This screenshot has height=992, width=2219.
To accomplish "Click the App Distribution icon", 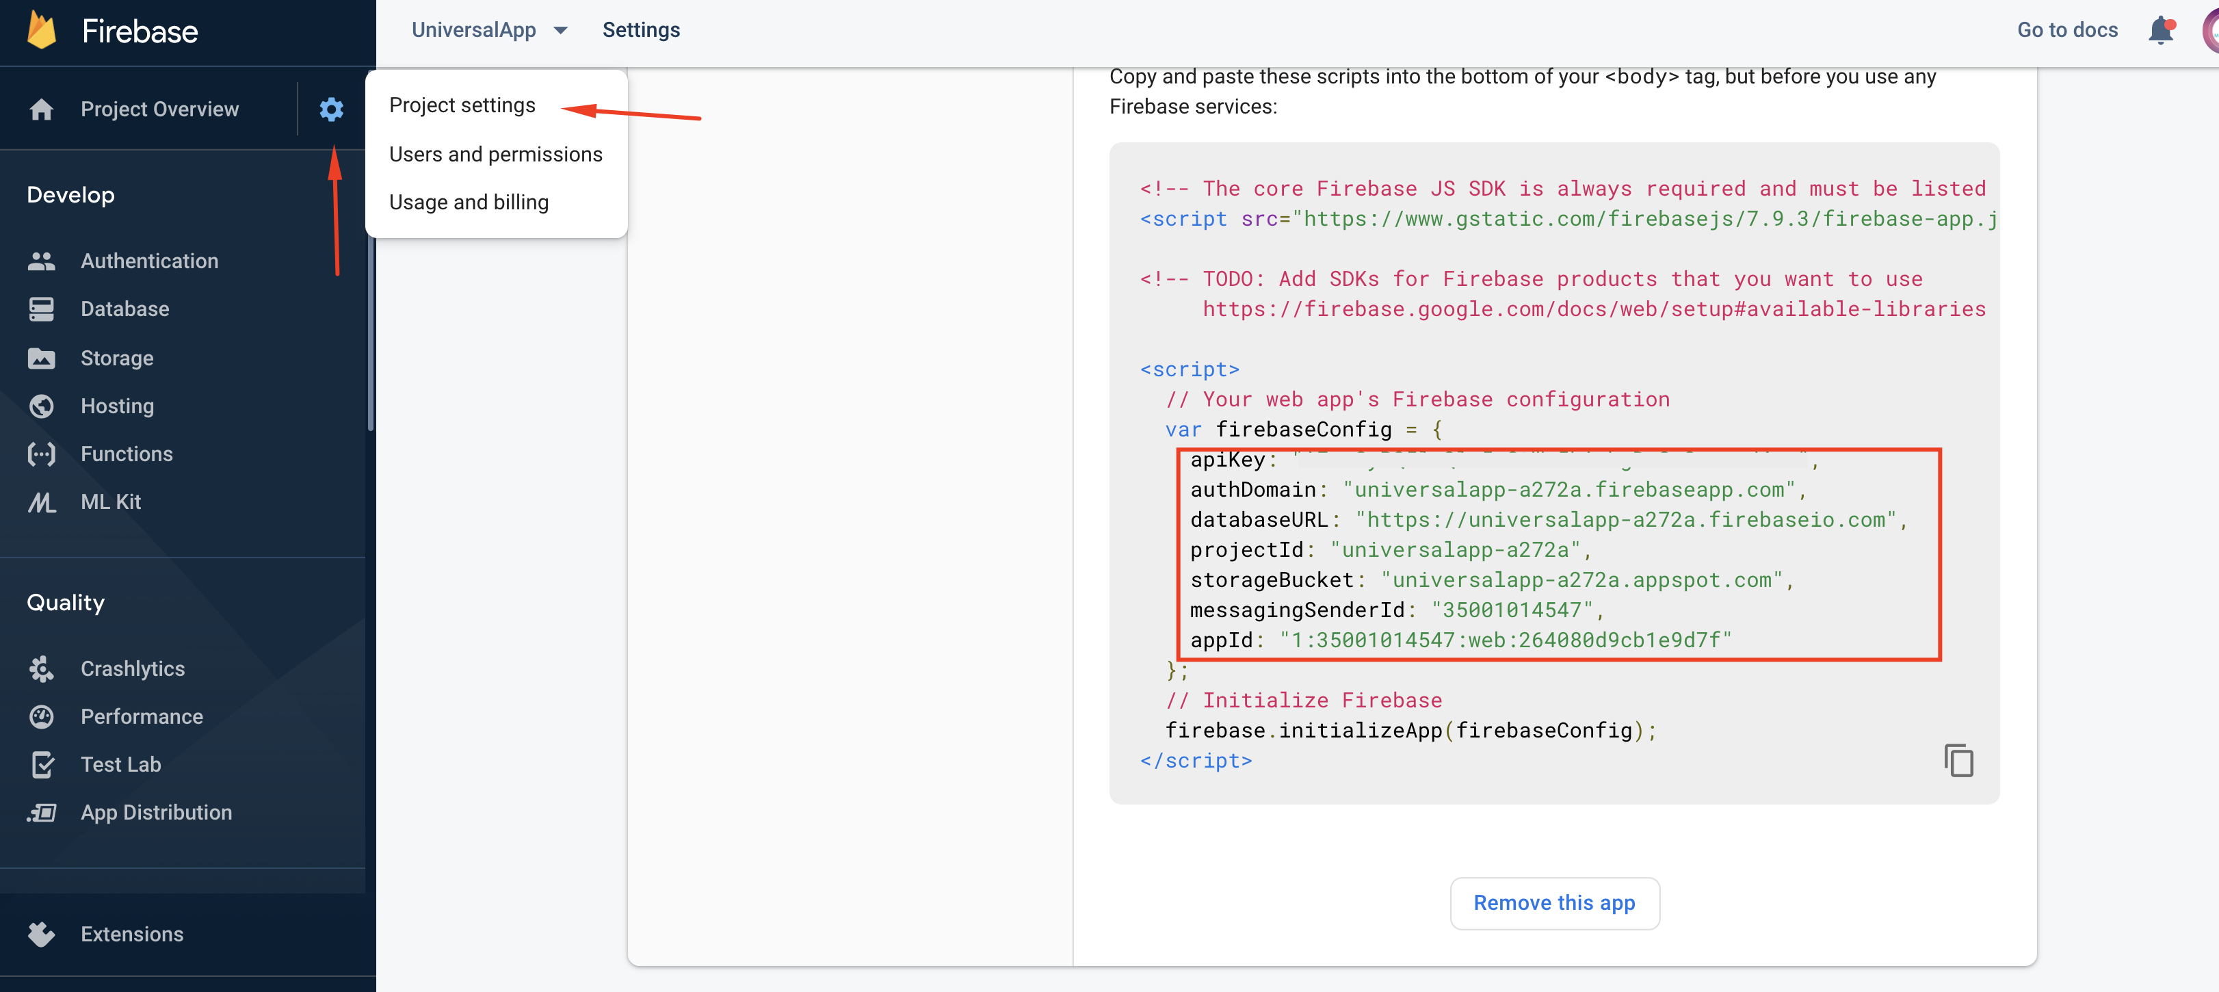I will pyautogui.click(x=41, y=813).
